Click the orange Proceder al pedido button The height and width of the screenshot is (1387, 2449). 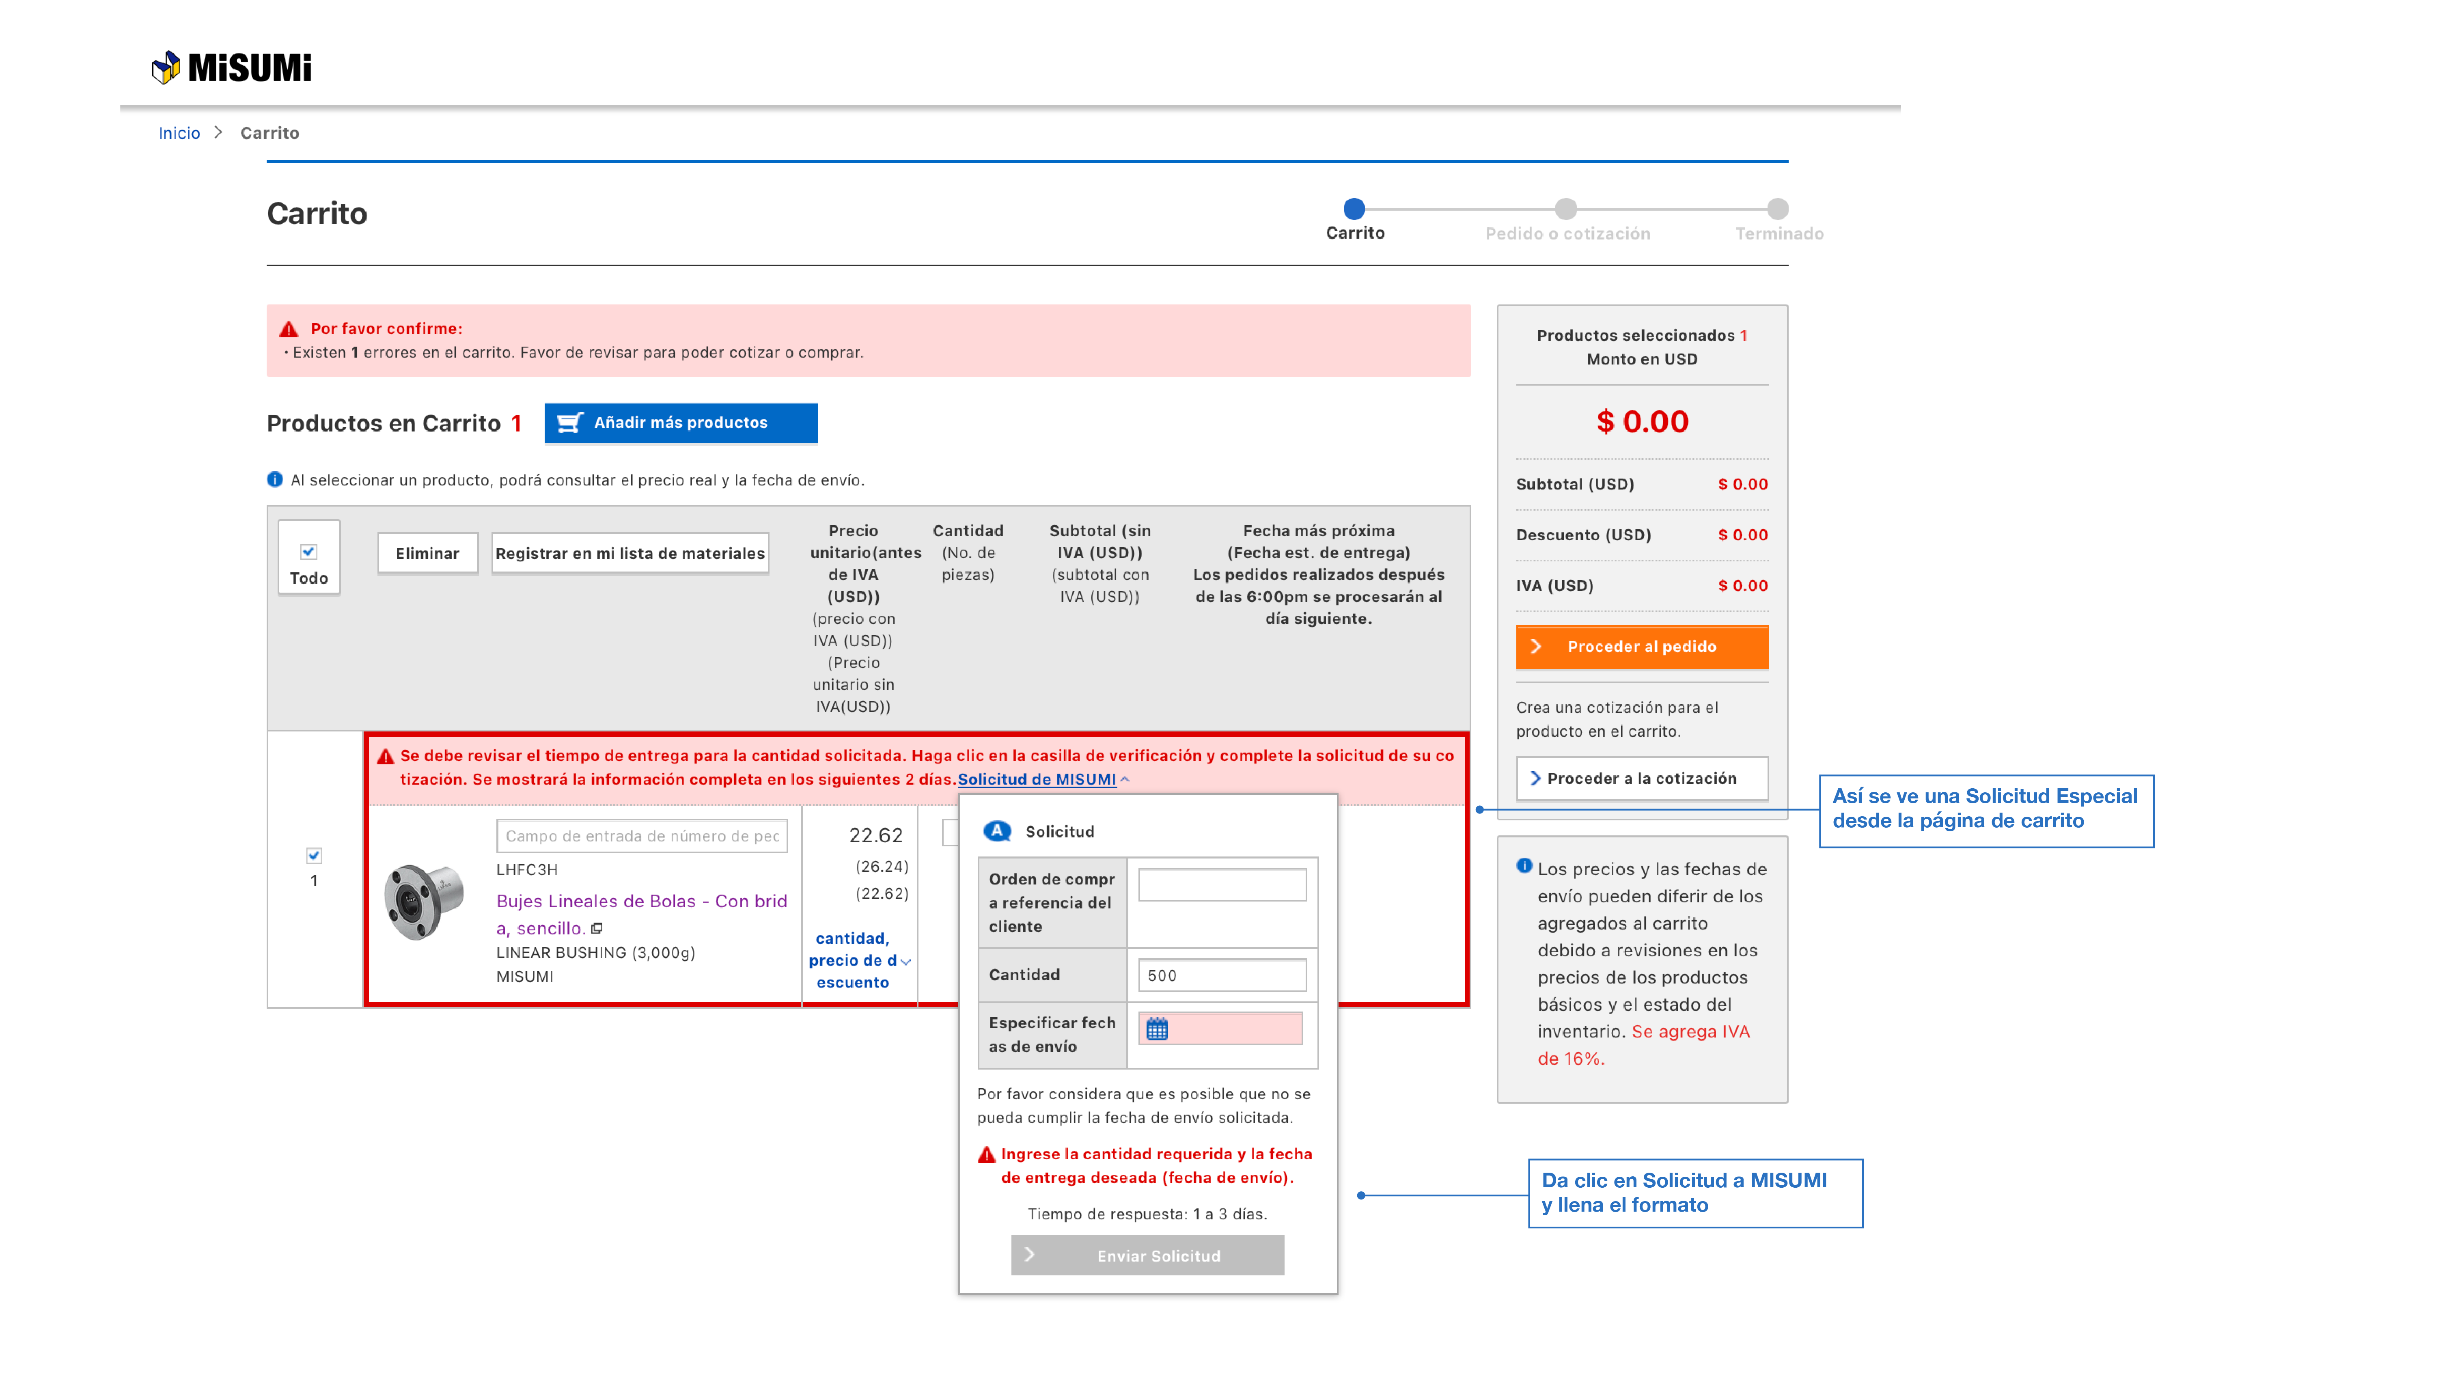click(1642, 647)
